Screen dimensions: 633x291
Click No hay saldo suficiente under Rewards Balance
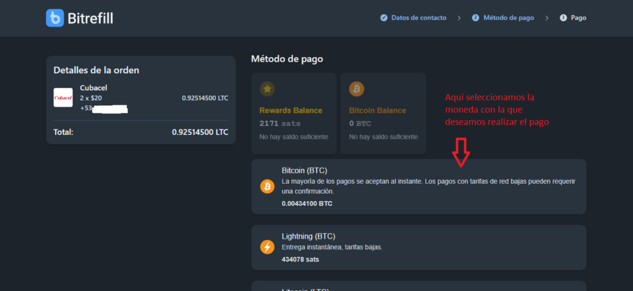(294, 137)
